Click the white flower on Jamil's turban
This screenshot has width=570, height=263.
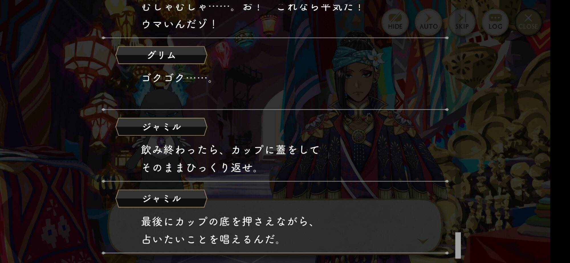(376, 58)
